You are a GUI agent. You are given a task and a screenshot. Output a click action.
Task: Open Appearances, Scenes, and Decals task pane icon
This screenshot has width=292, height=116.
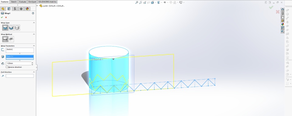(283, 24)
